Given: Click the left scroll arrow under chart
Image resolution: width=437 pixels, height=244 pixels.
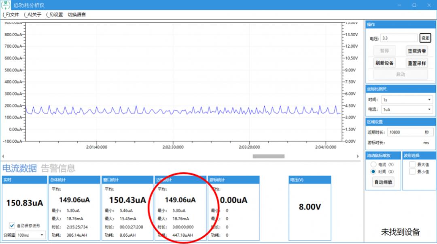Looking at the screenshot, I should [3, 156].
